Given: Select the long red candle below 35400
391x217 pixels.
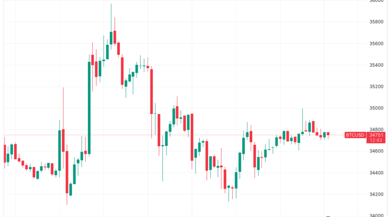Looking at the screenshot, I should 152,92.
